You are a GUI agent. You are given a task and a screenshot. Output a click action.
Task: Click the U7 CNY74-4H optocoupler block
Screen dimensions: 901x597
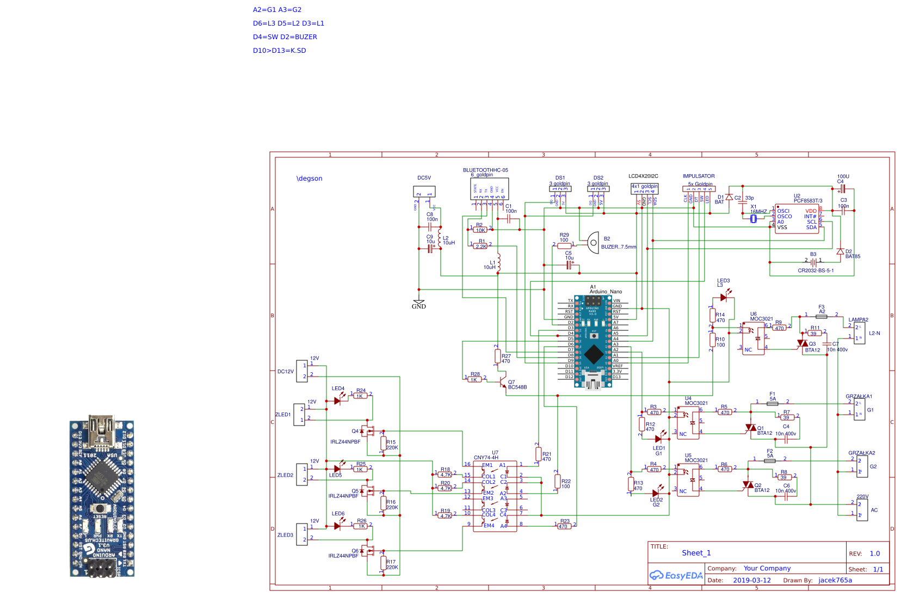click(495, 496)
